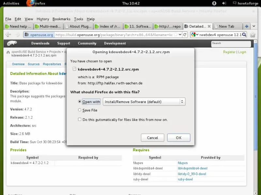The image size is (261, 195).
Task: Click the forward navigation arrow
Action: [18, 35]
